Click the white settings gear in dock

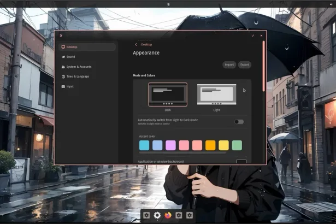tap(157, 215)
